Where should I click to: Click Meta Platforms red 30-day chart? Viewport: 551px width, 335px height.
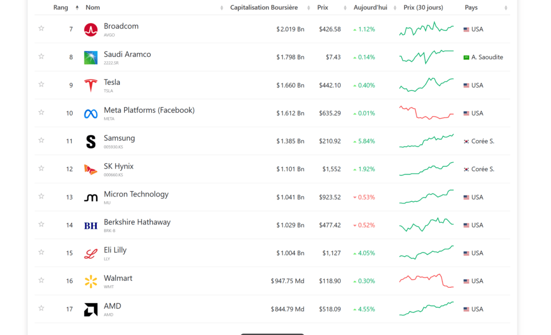point(426,113)
